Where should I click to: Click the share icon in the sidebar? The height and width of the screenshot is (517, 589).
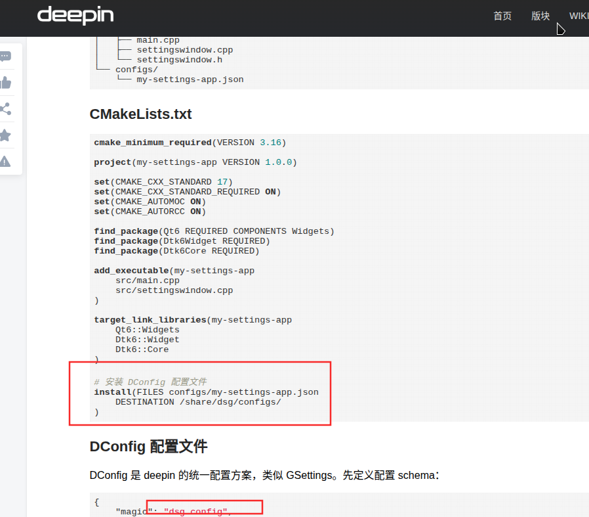[x=5, y=109]
